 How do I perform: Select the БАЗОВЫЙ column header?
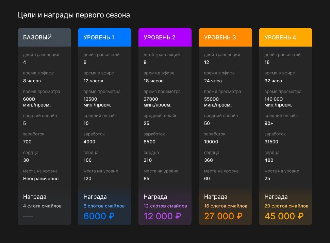[x=37, y=37]
